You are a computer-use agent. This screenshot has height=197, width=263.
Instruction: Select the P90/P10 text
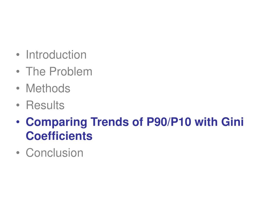(x=169, y=122)
